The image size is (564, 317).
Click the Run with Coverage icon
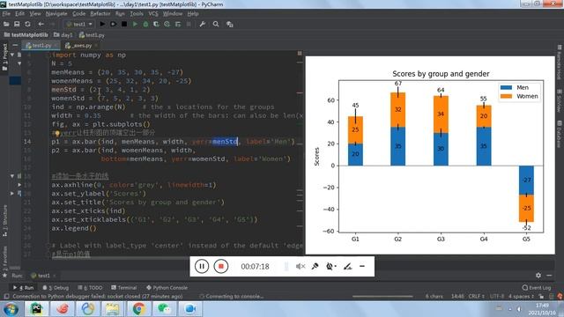(x=156, y=24)
